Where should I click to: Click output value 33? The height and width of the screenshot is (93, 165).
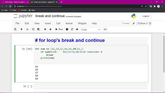coord(37,79)
